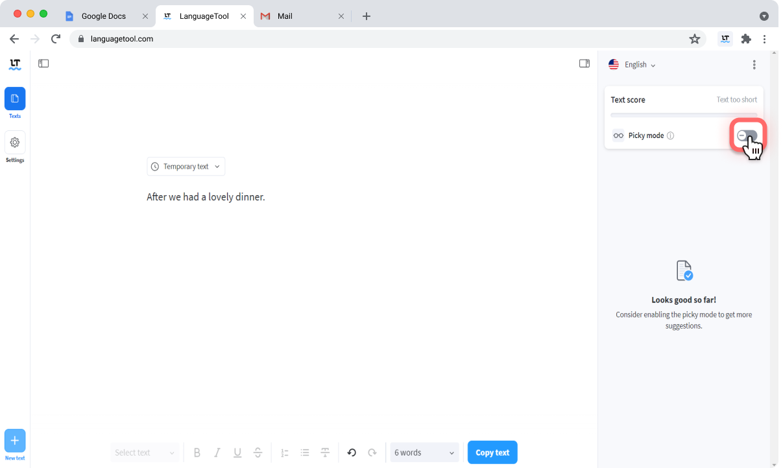
Task: Close the Google Docs tab
Action: click(145, 16)
